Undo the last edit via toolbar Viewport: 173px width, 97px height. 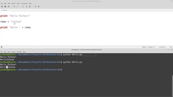pos(14,6)
